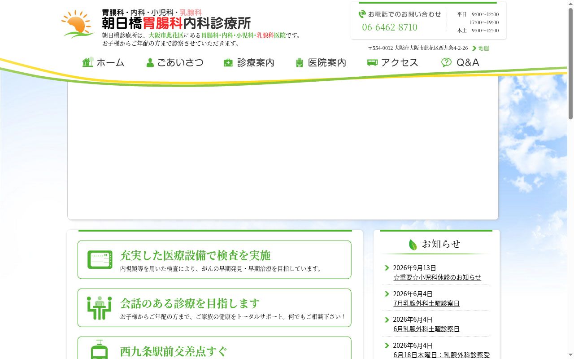Click the consultation desk icon in the 会話のある診療 card
This screenshot has width=574, height=359.
(x=100, y=308)
